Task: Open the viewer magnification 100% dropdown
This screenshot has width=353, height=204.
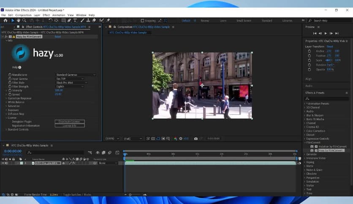Action: (x=112, y=139)
